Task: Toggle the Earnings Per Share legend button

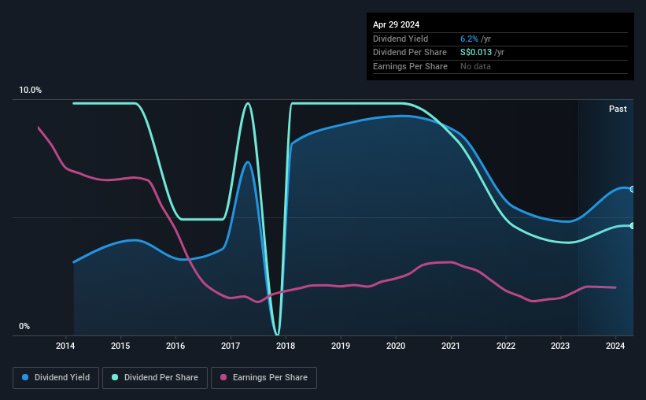Action: (x=264, y=378)
